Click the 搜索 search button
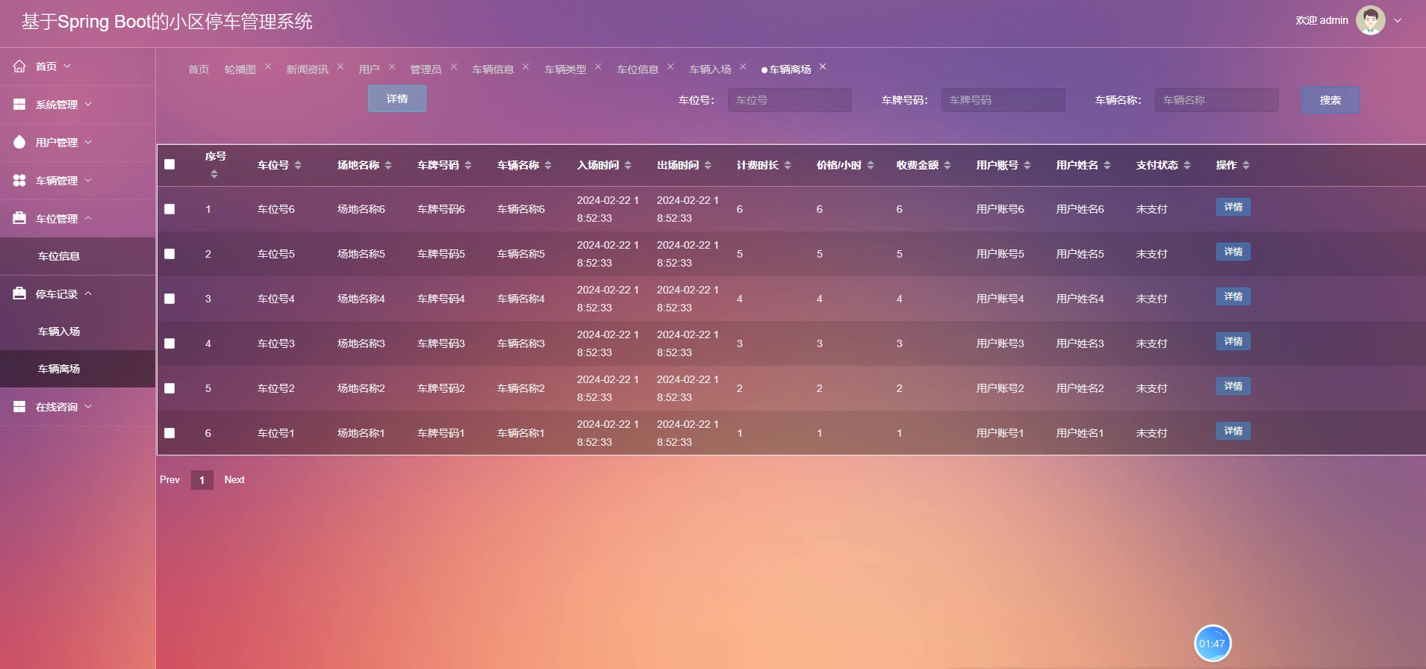 click(x=1330, y=100)
